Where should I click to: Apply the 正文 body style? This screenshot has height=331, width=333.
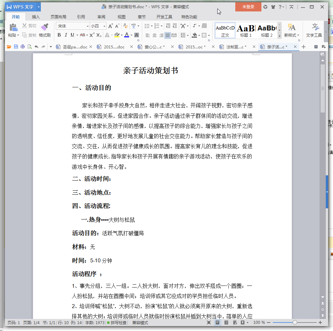tap(225, 31)
